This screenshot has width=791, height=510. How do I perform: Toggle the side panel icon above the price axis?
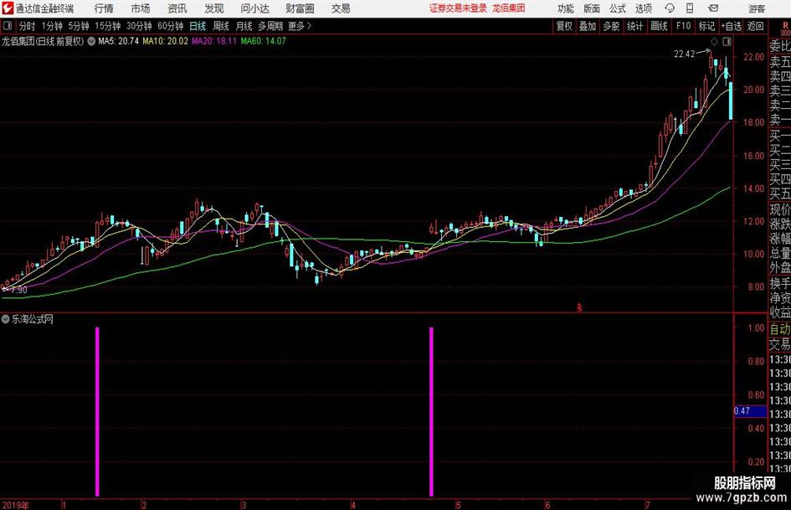(727, 41)
